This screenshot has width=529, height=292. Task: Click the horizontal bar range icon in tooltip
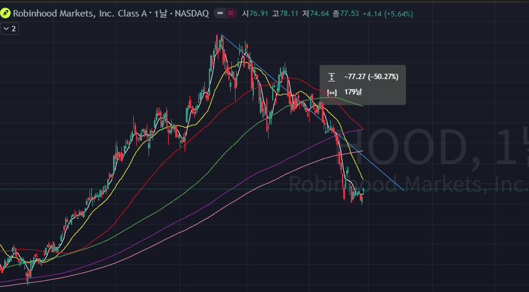click(x=332, y=92)
